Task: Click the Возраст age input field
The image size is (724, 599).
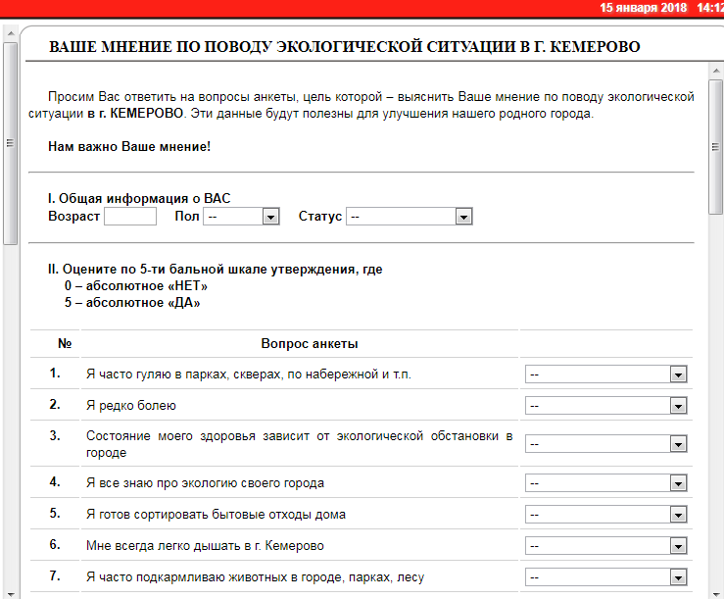Action: pyautogui.click(x=130, y=217)
